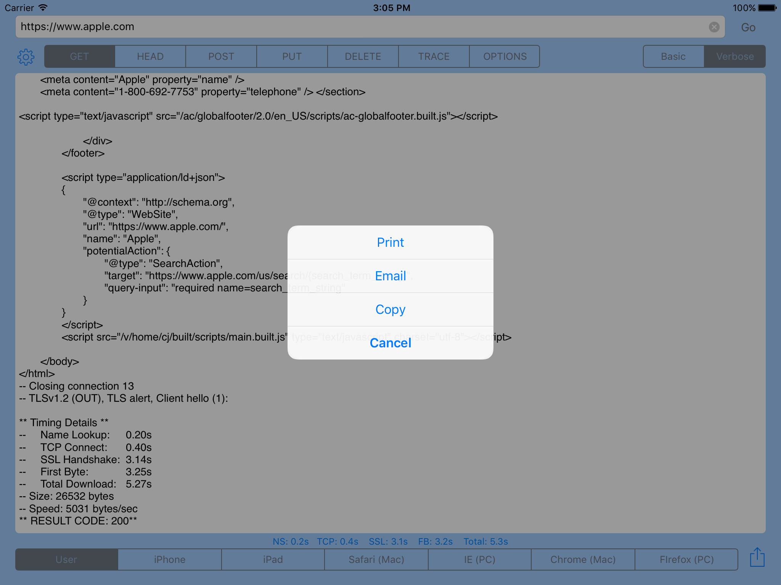Select the Firefox (PC) user-agent tab

[x=686, y=559]
